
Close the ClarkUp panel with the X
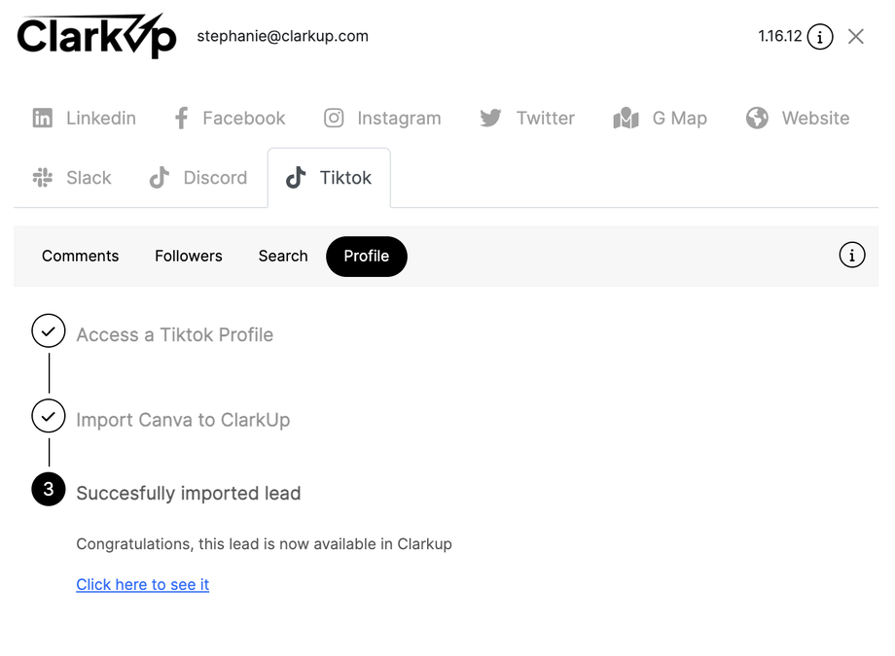click(x=856, y=37)
